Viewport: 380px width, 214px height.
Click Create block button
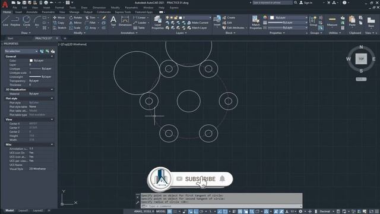pos(229,17)
